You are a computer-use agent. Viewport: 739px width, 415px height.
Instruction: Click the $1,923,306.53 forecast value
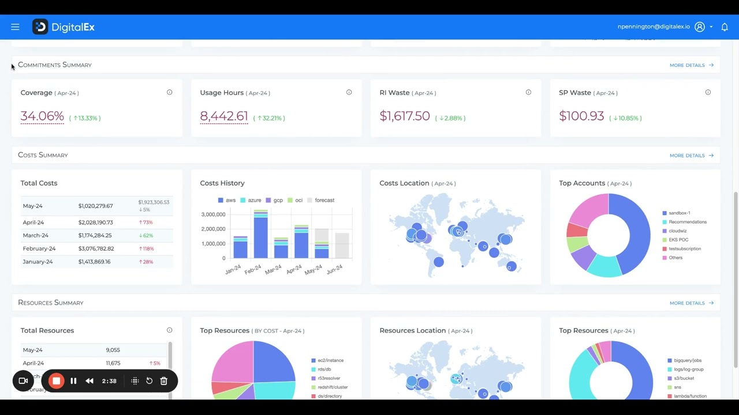coord(154,202)
